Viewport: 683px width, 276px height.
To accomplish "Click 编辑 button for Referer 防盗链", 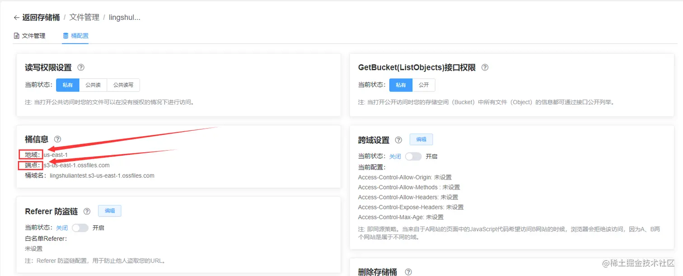I will [110, 211].
